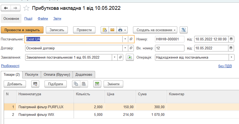Paste rows icon in Товари toolbar

point(84,84)
